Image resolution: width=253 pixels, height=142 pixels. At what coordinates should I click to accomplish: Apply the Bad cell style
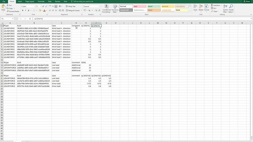[x=140, y=6]
